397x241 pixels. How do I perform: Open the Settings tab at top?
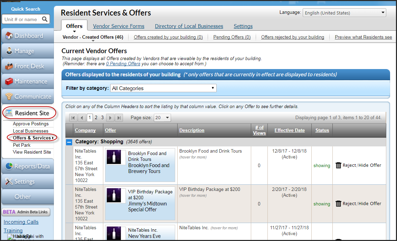243,26
